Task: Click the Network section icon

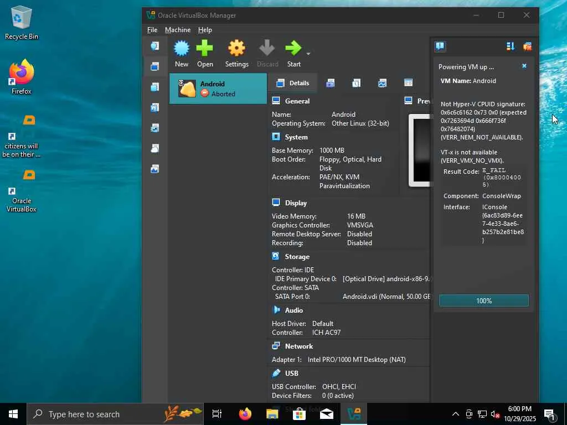Action: pos(276,346)
